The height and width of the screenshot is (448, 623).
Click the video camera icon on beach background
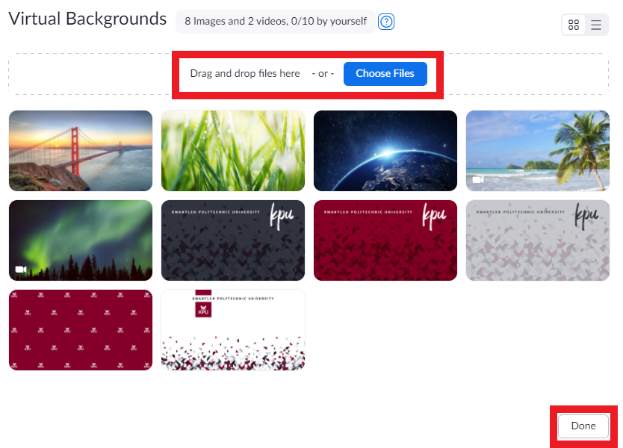pyautogui.click(x=478, y=179)
